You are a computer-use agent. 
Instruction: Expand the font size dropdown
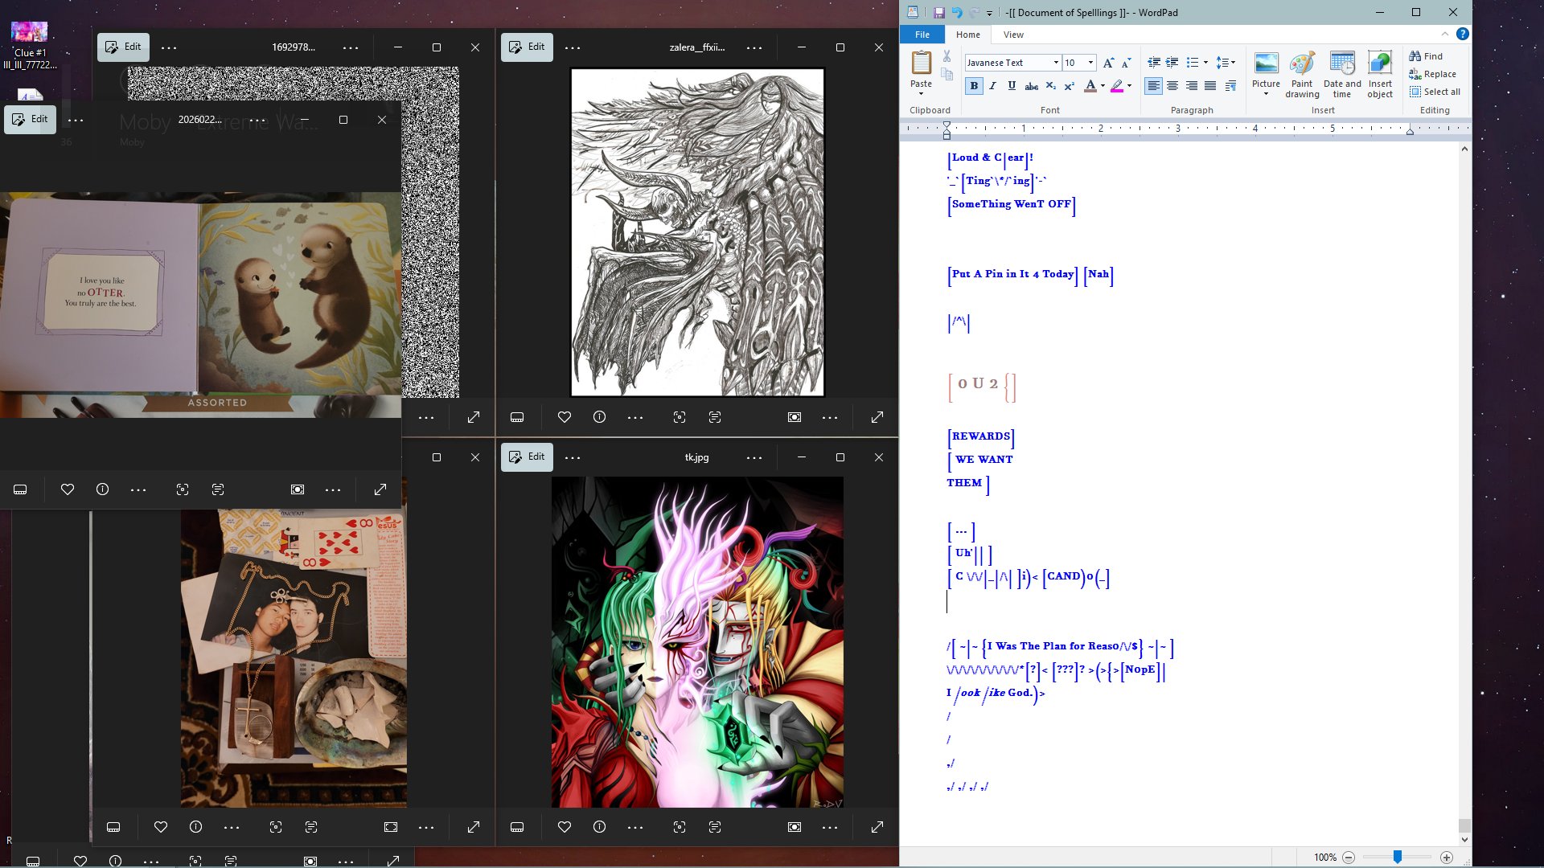coord(1090,63)
